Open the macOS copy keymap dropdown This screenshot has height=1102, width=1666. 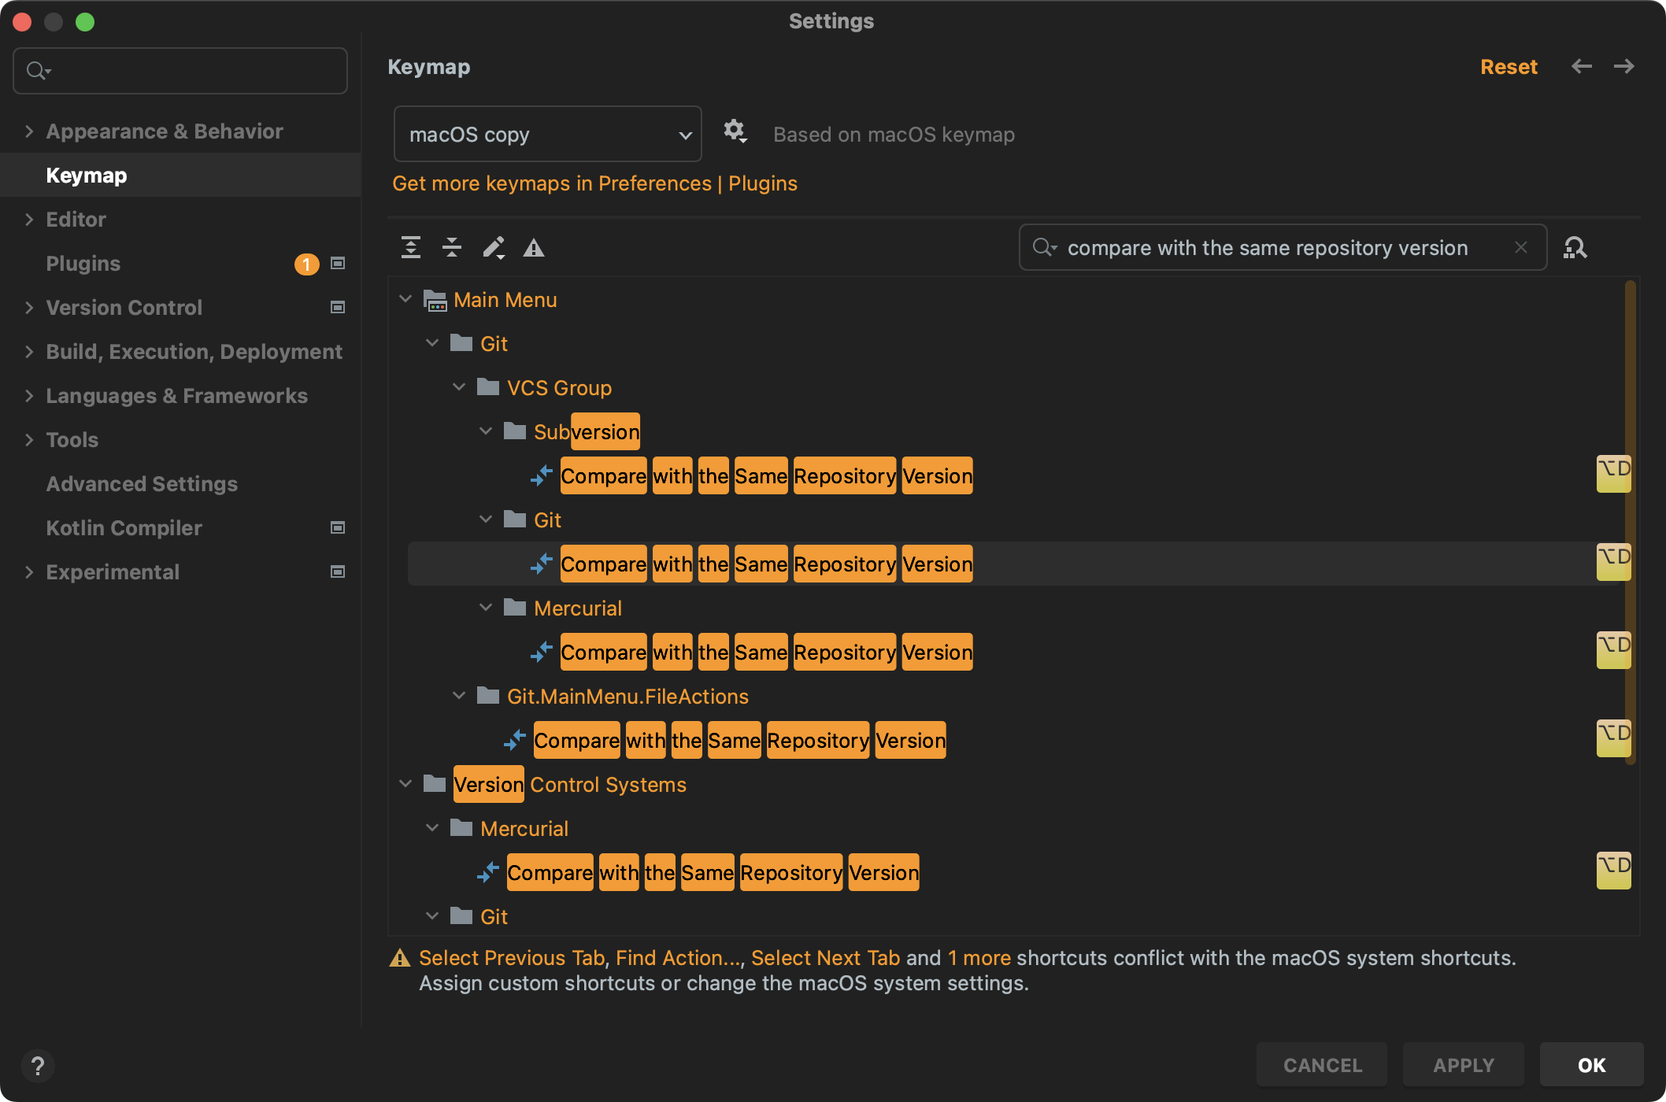coord(547,135)
